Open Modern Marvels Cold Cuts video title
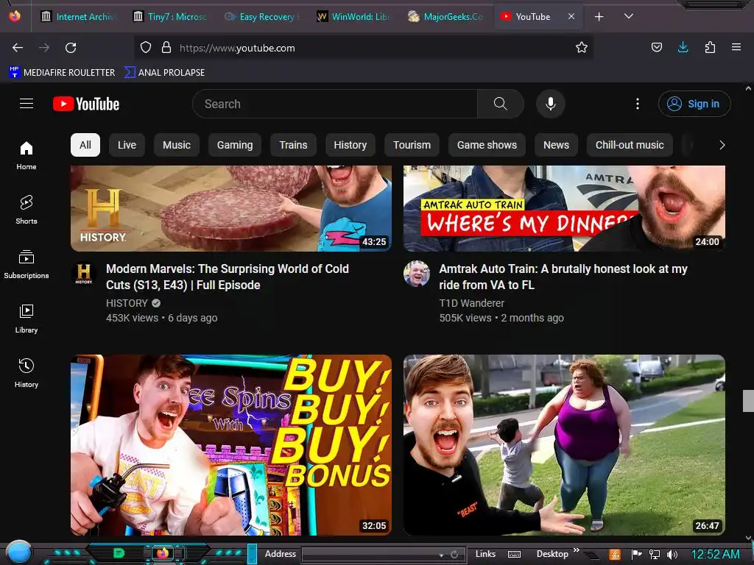Image resolution: width=754 pixels, height=565 pixels. click(228, 277)
